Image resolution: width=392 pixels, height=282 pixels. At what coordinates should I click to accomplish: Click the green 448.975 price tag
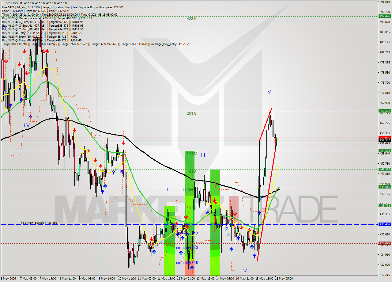(385, 169)
